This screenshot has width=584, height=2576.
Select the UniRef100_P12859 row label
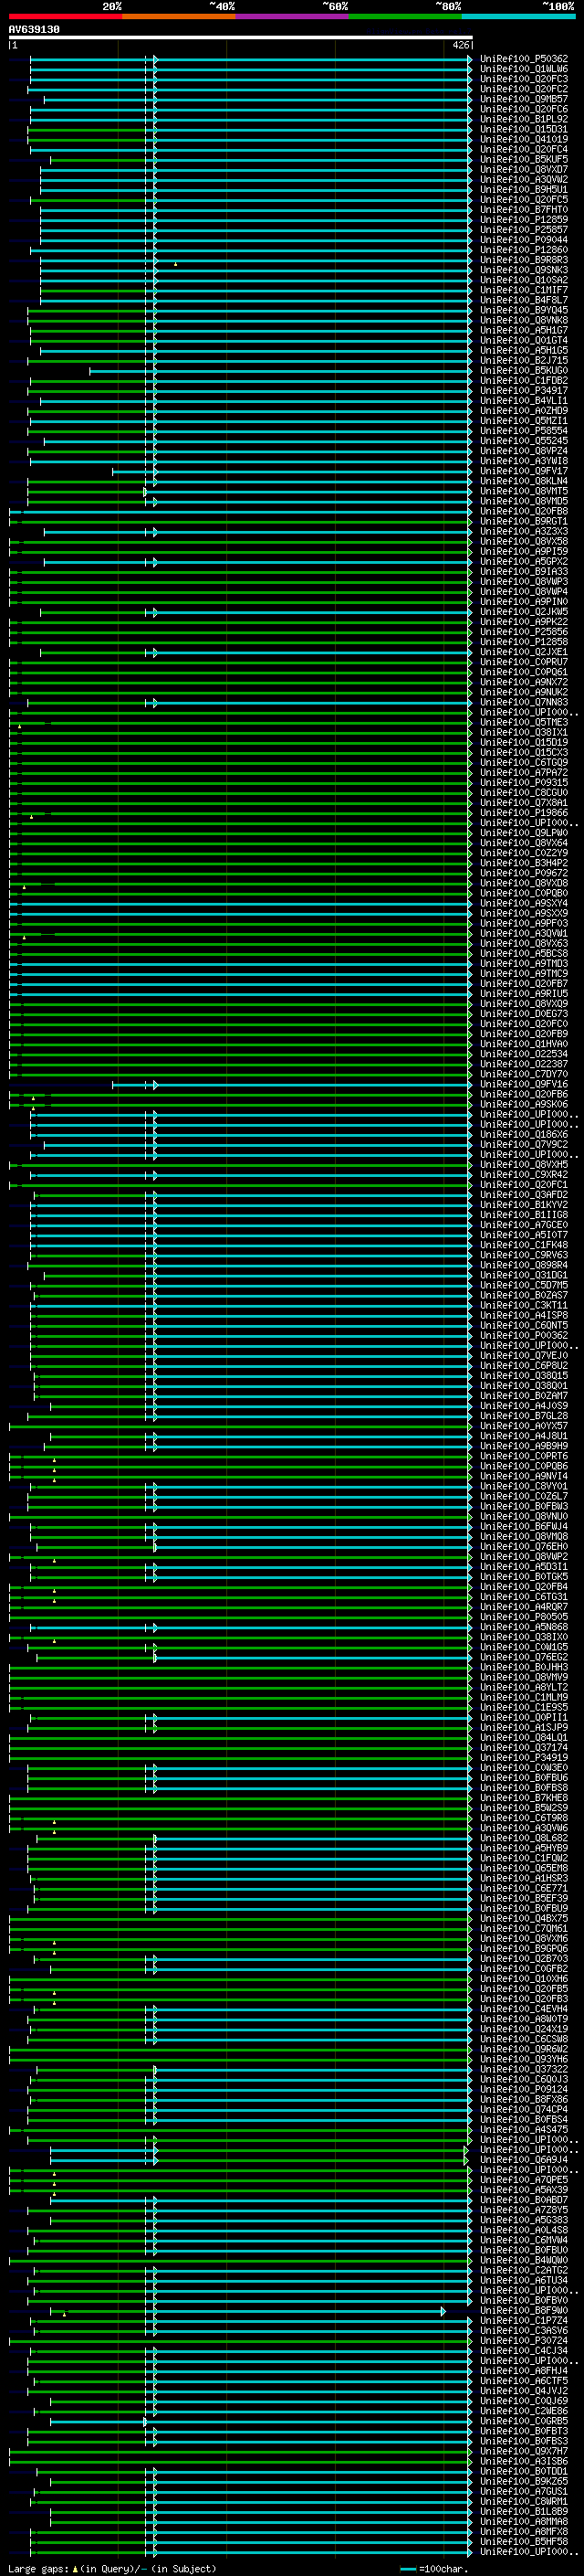524,220
